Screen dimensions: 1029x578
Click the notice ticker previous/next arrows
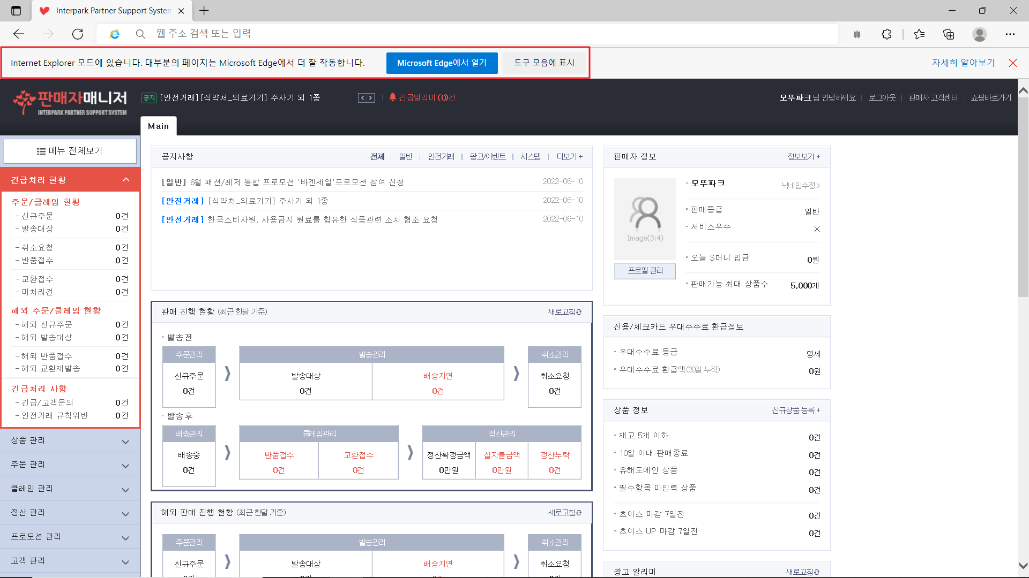point(367,98)
